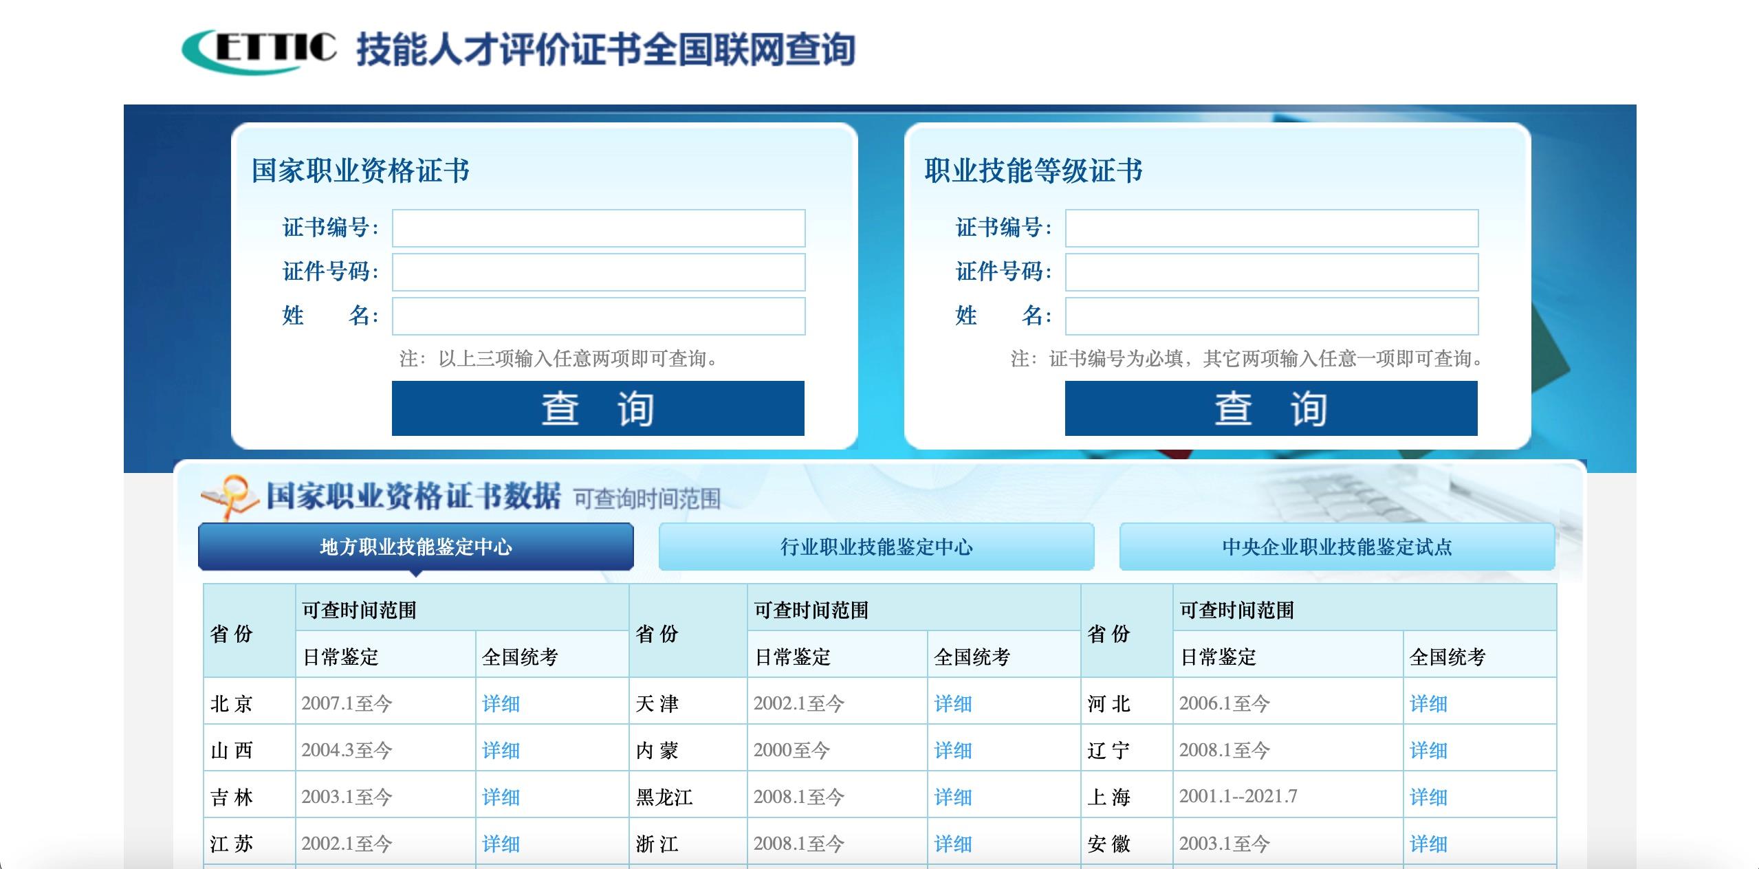Click the magnifier book icon beside data heading
Viewport: 1759px width, 869px height.
[x=230, y=496]
